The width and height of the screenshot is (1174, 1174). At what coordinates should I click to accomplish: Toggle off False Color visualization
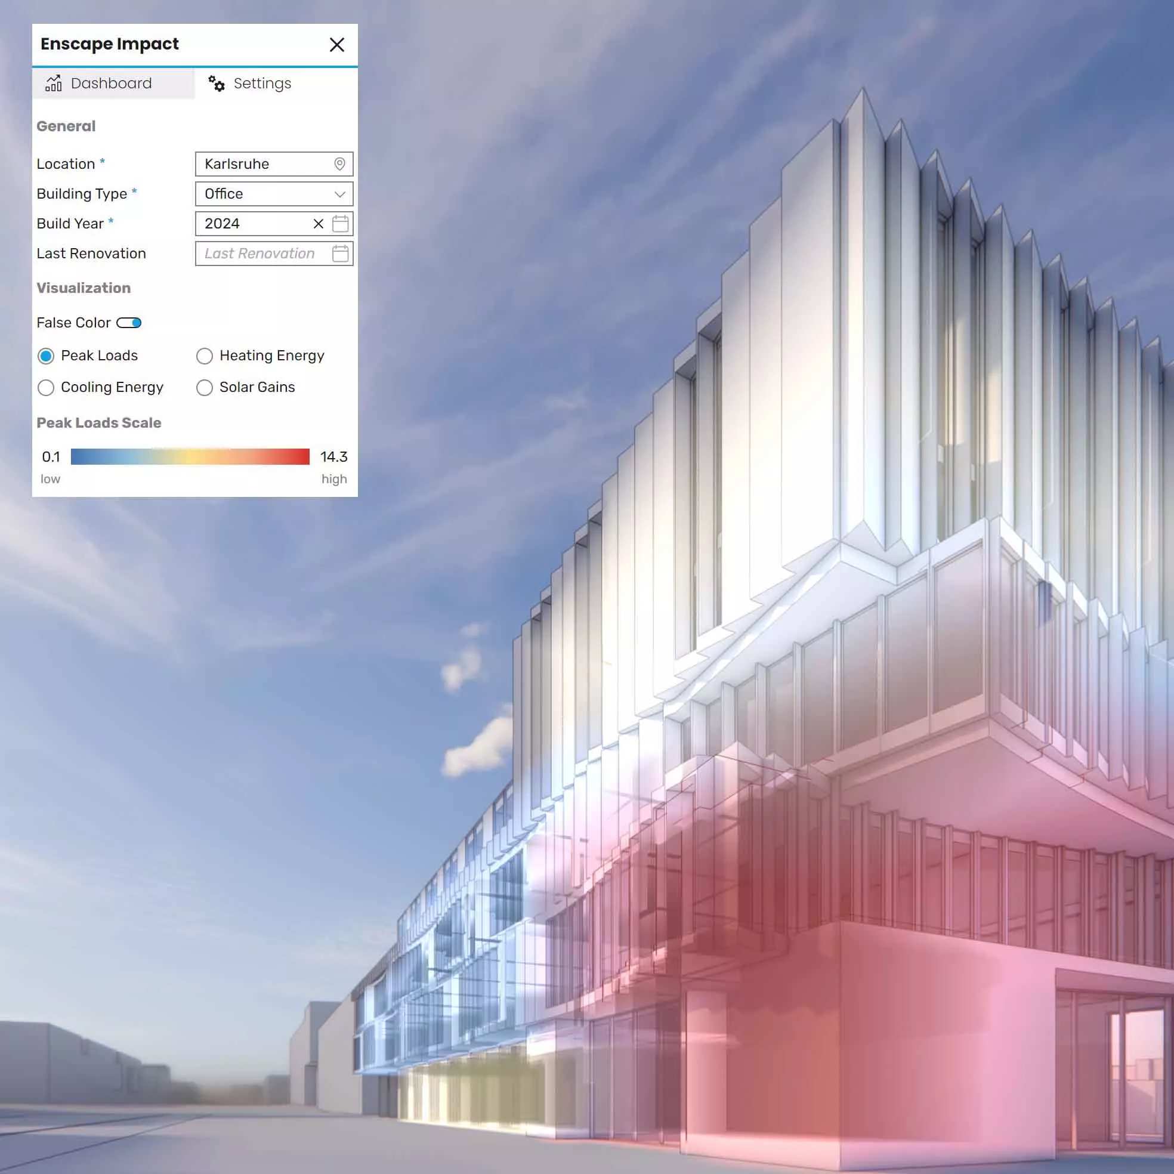tap(129, 323)
